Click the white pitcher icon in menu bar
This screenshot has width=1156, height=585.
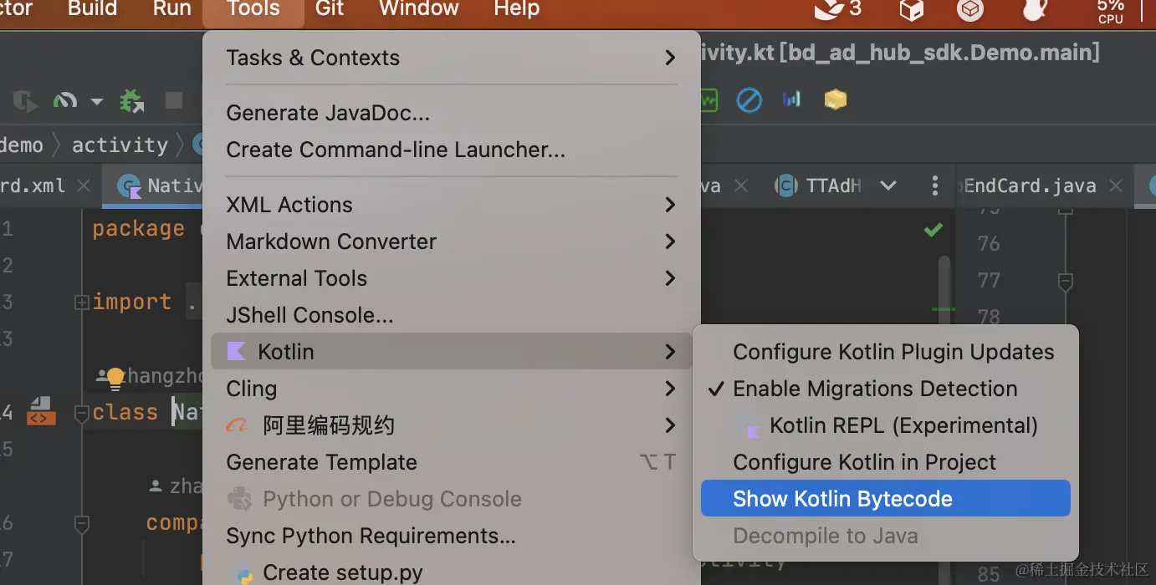(x=1035, y=10)
